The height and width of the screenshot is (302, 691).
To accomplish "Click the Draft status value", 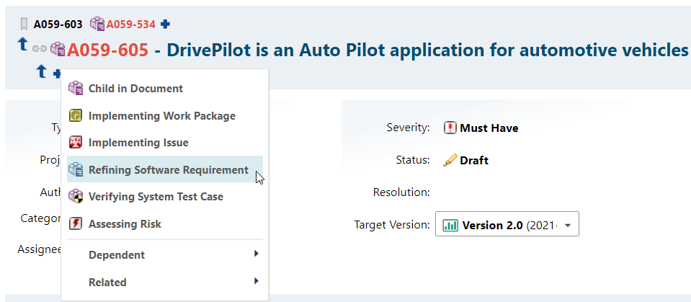I will tap(474, 161).
